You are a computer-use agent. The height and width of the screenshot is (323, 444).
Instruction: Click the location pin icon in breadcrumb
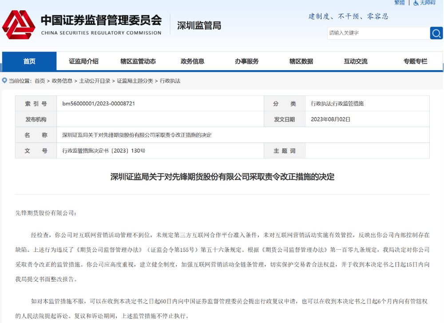[x=4, y=81]
